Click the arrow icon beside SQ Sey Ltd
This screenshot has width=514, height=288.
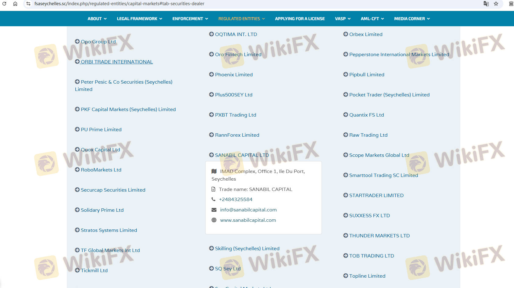pyautogui.click(x=211, y=268)
